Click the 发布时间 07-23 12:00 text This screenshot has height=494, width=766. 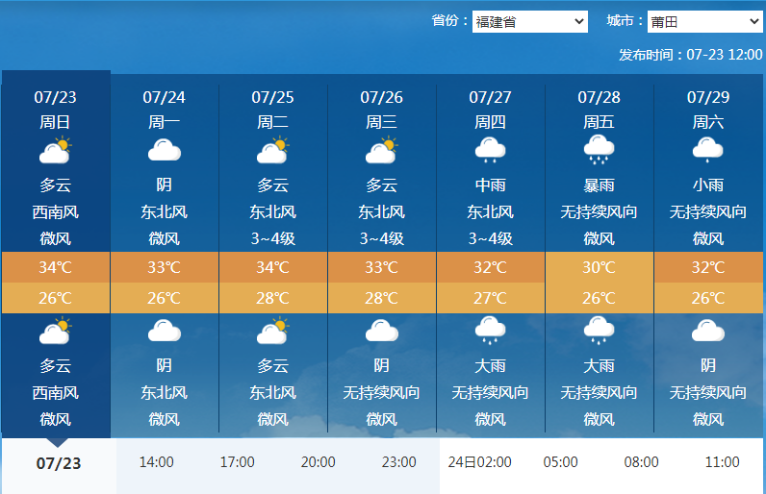tap(690, 55)
